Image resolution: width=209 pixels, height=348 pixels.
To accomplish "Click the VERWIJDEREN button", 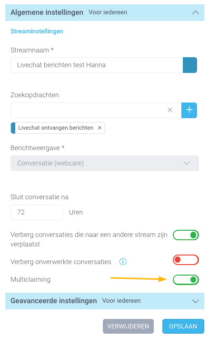I will pyautogui.click(x=128, y=326).
